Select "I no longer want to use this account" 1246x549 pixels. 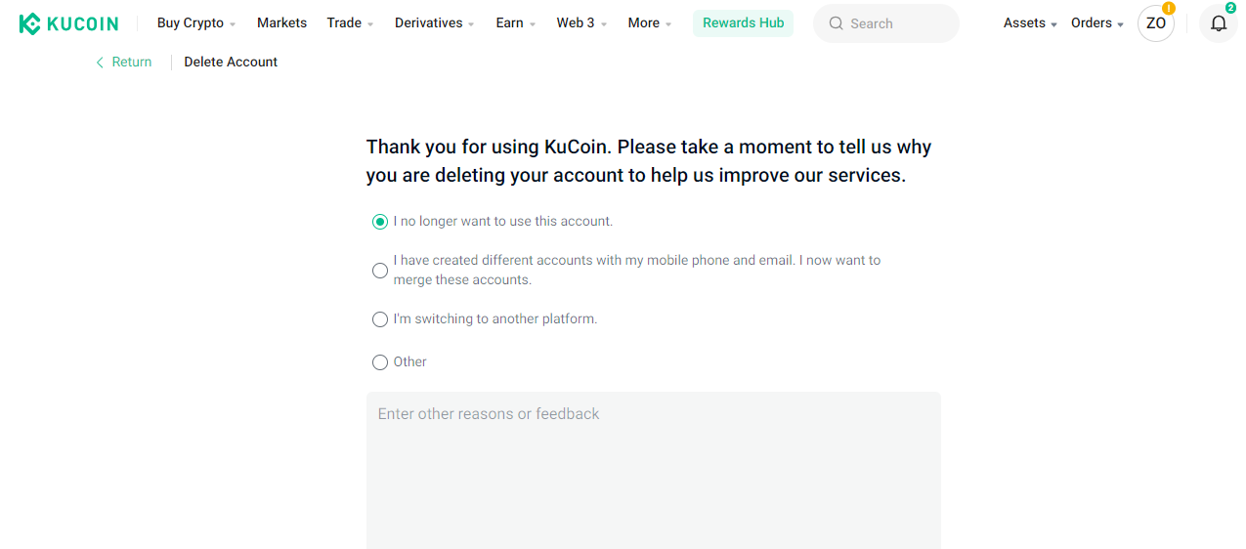point(380,222)
